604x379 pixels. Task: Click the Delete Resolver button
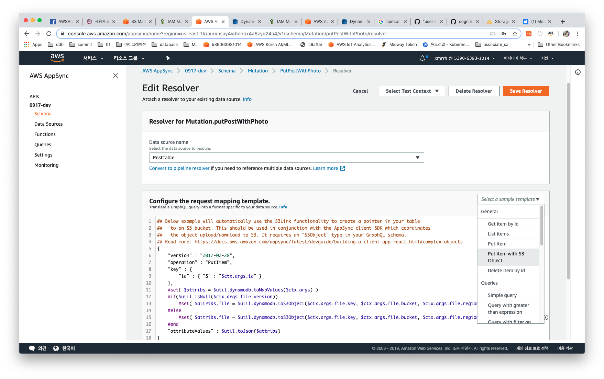point(474,91)
